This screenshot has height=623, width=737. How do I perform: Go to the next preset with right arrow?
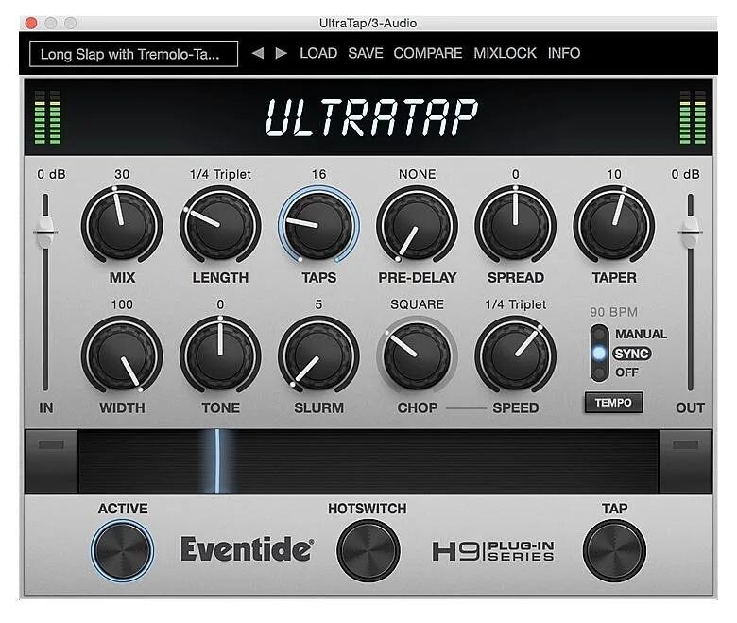pos(281,53)
